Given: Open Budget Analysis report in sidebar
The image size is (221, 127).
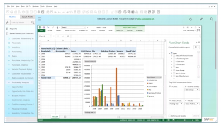Looking at the screenshot, I should [x=19, y=96].
